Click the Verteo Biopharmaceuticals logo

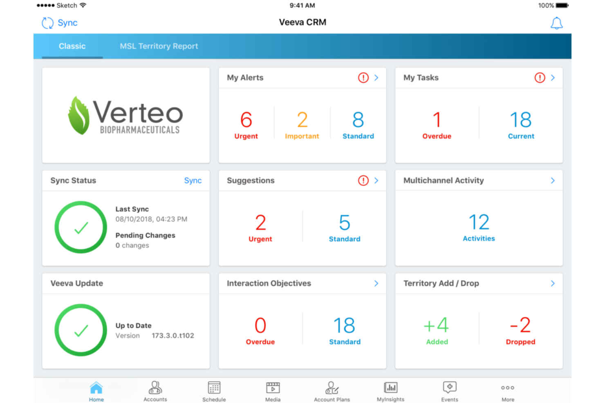pyautogui.click(x=125, y=116)
